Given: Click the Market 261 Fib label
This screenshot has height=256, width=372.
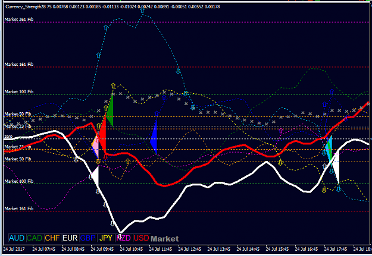Looking at the screenshot, I should (19, 20).
